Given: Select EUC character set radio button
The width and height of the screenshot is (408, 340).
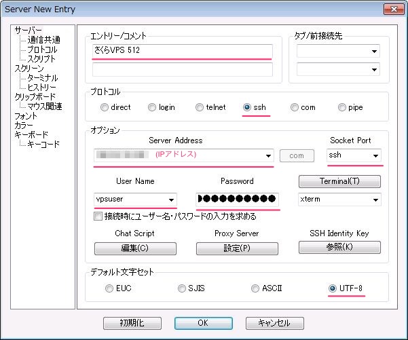Looking at the screenshot, I should (x=110, y=288).
